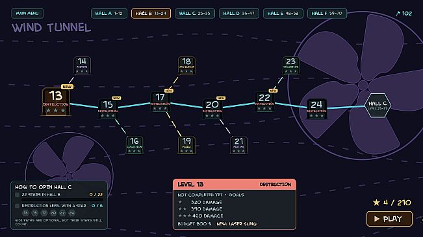
Task: Click NEW badge on level 15
Action: click(116, 98)
